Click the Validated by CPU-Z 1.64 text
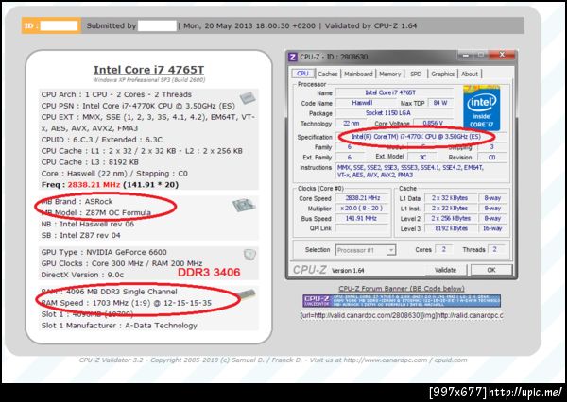Image resolution: width=567 pixels, height=402 pixels. 370,25
